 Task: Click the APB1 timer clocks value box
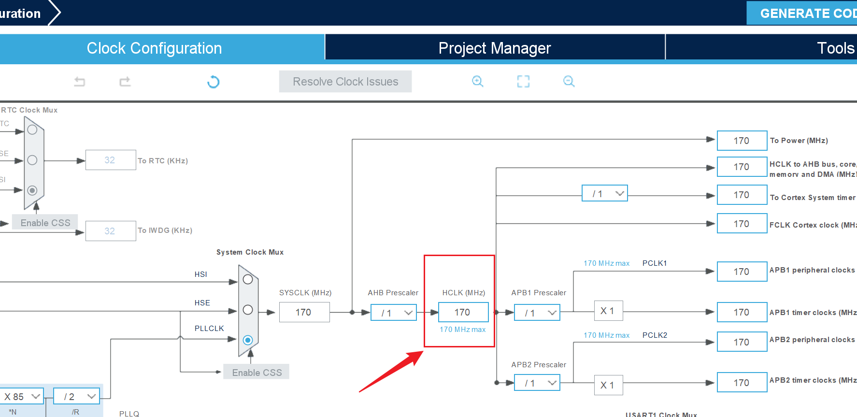[742, 312]
